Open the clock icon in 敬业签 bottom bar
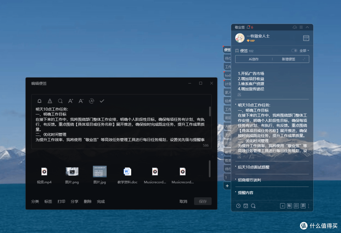341x233 pixels. 238,206
